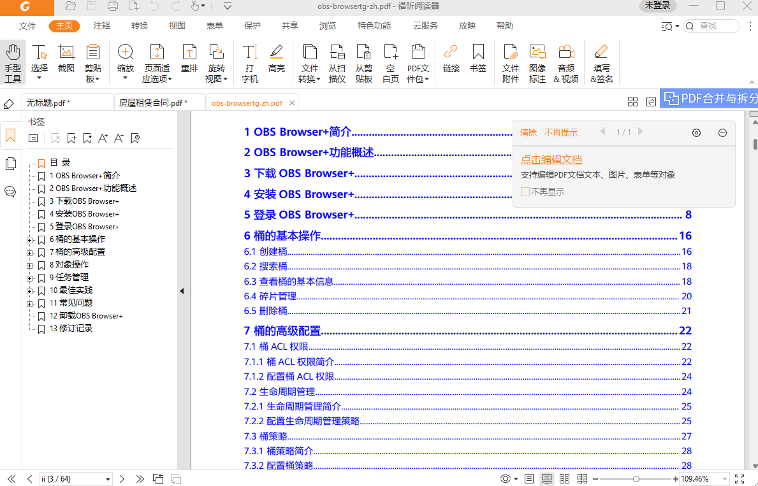Select the Hand tool (手型工具)
The height and width of the screenshot is (486, 758).
click(13, 62)
